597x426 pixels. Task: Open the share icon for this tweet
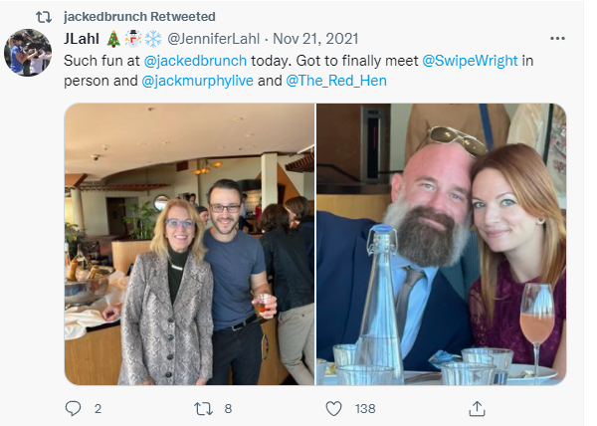click(x=477, y=408)
